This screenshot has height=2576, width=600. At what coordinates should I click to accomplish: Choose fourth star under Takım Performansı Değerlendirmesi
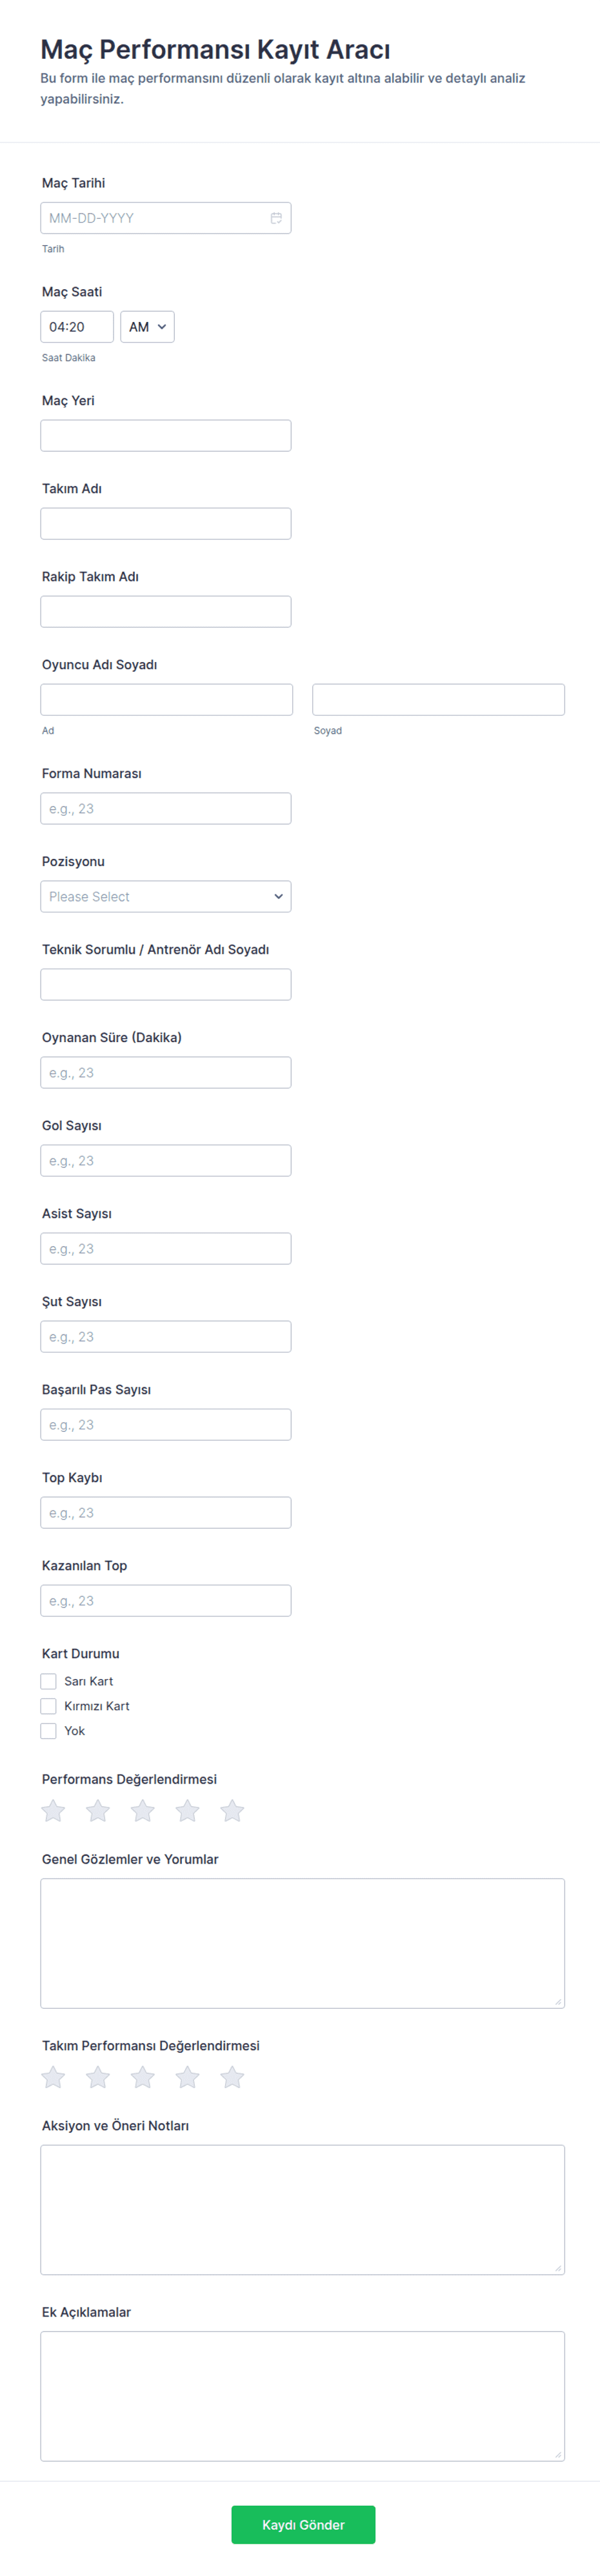tap(188, 2077)
